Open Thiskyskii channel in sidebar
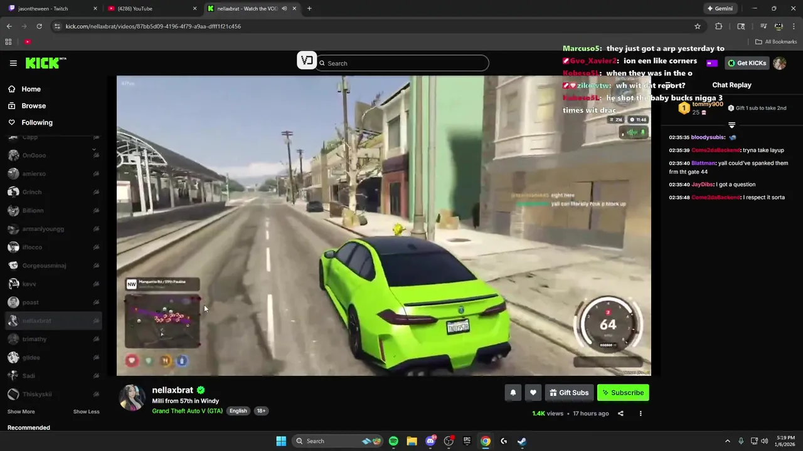The height and width of the screenshot is (451, 803). 53,394
